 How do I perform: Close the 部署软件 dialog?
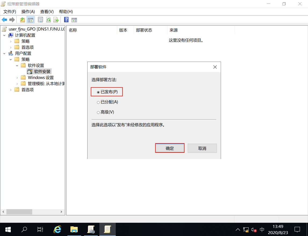point(215,67)
